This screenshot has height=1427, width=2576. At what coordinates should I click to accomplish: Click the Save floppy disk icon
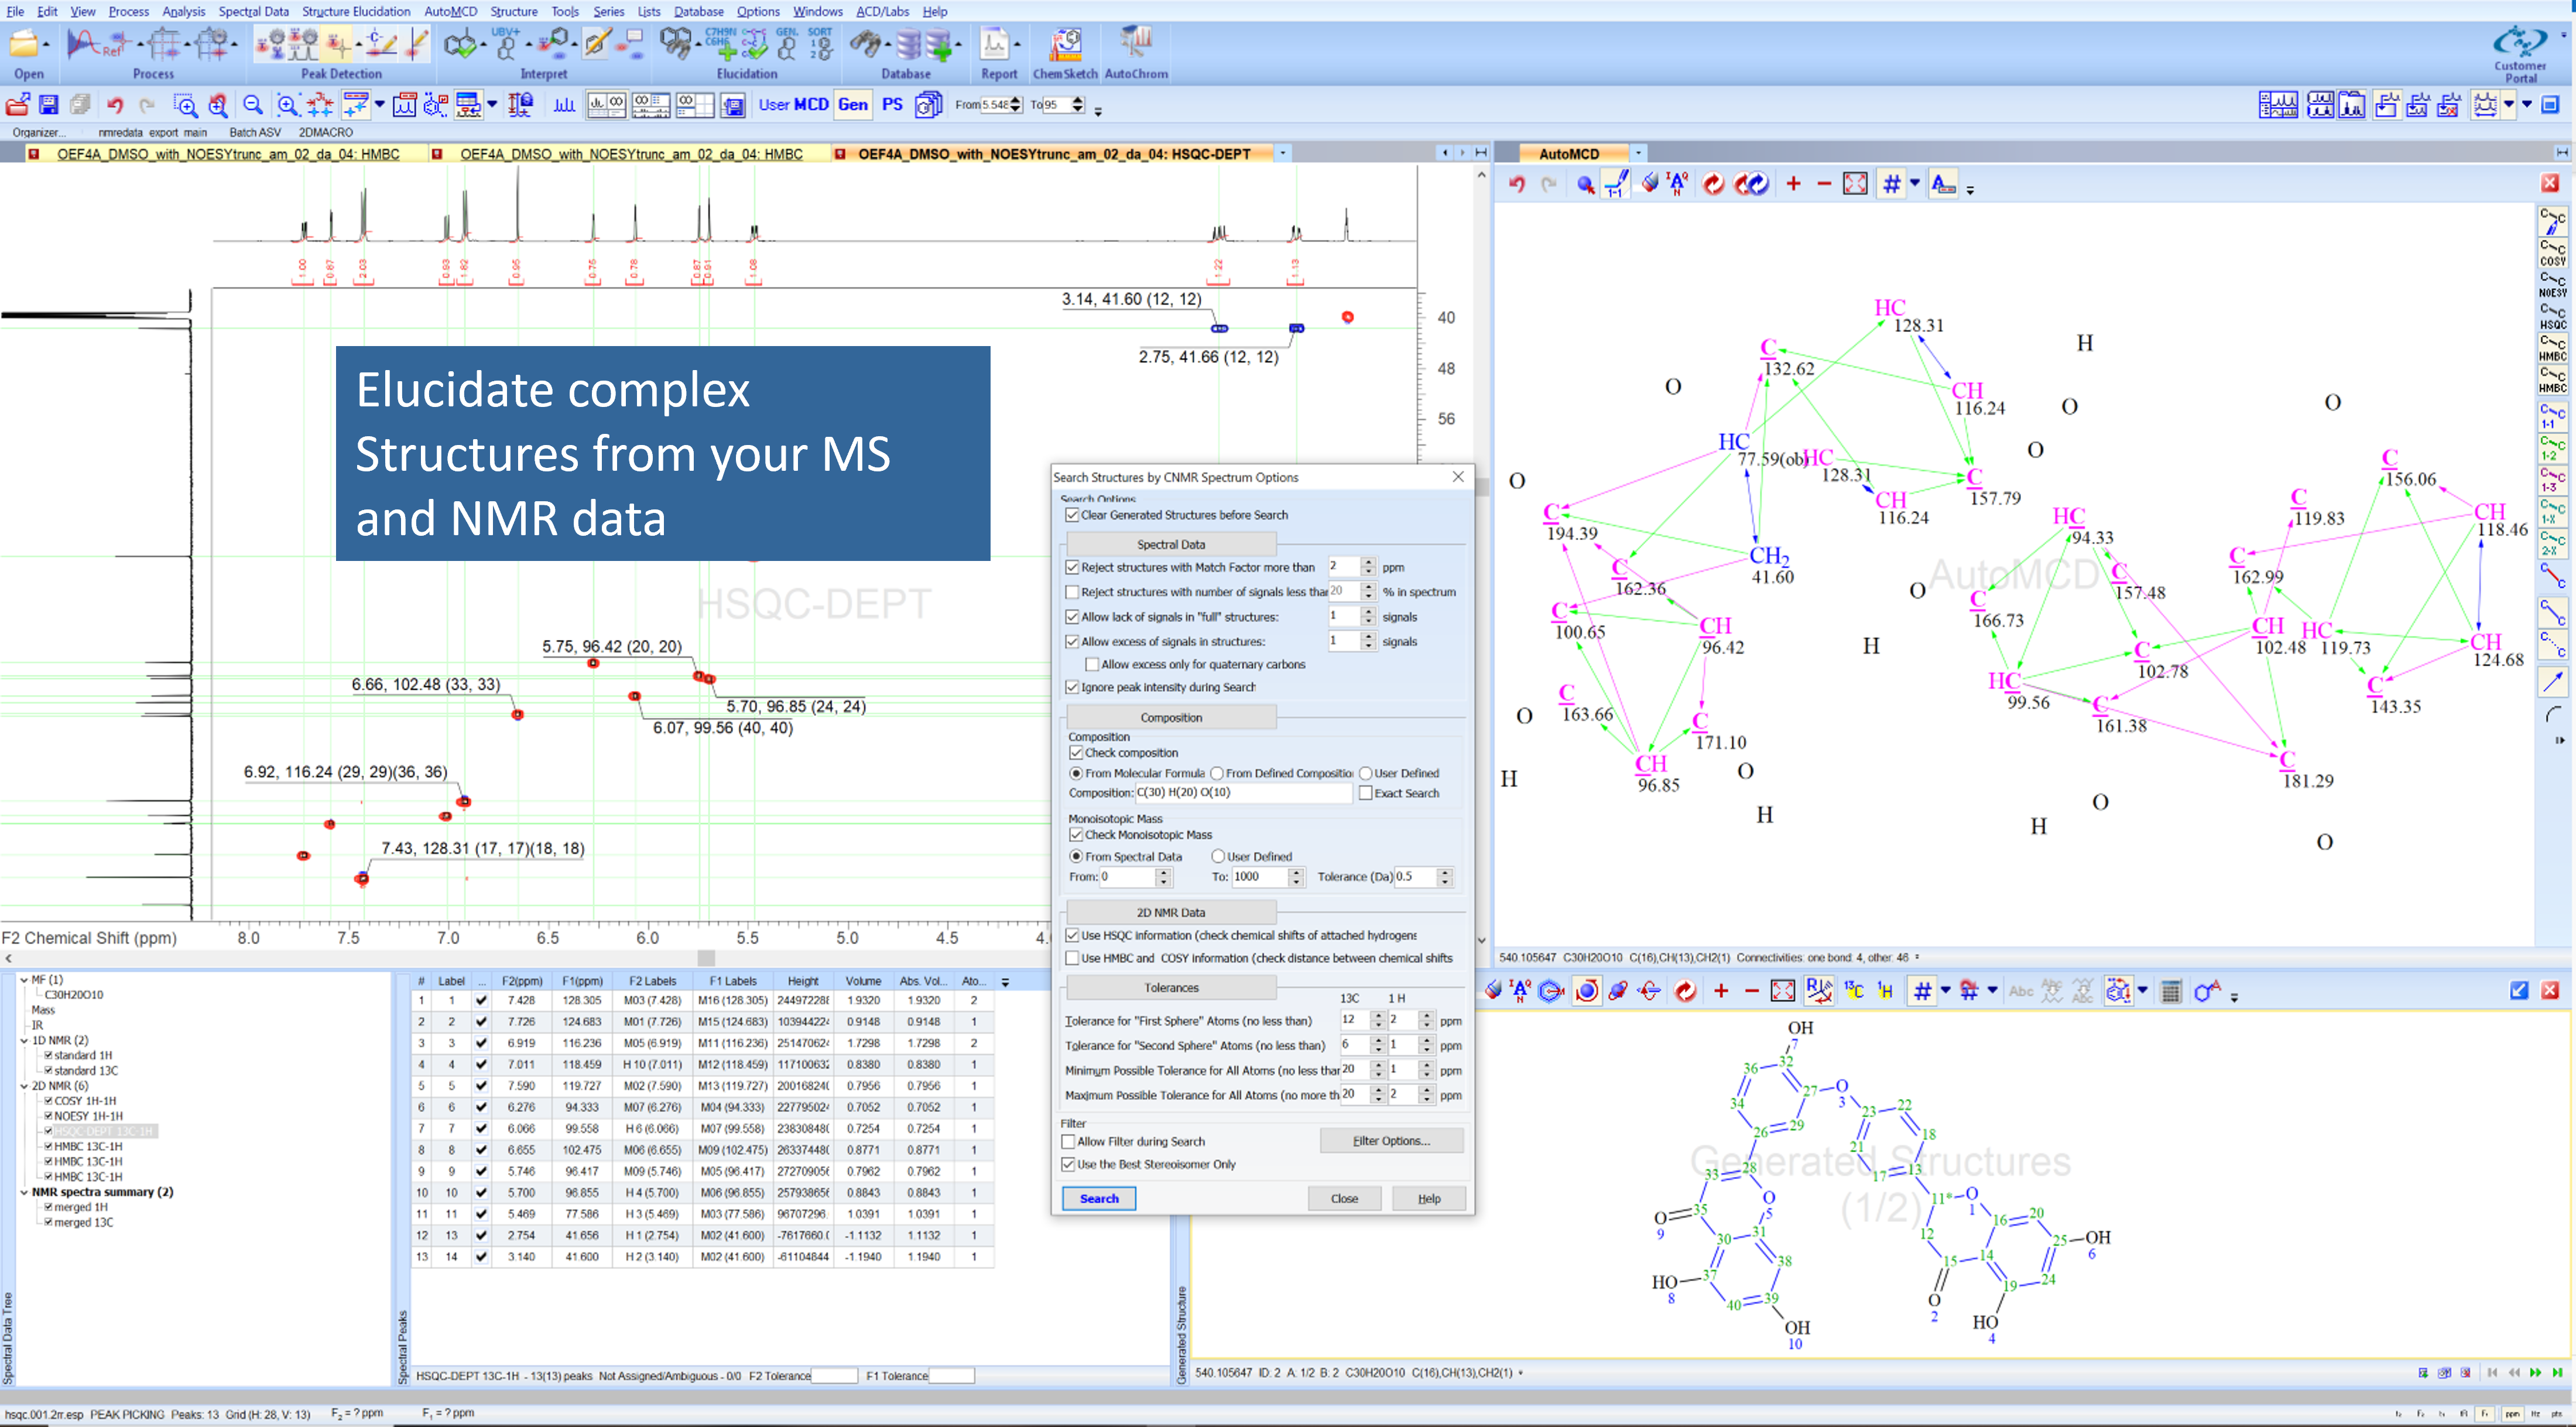point(48,105)
